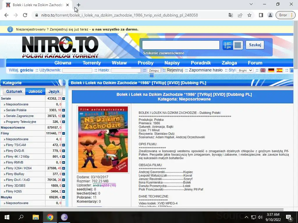Focus the Użytkownik username field
Viewport: 298px width, 223px height.
[77, 70]
